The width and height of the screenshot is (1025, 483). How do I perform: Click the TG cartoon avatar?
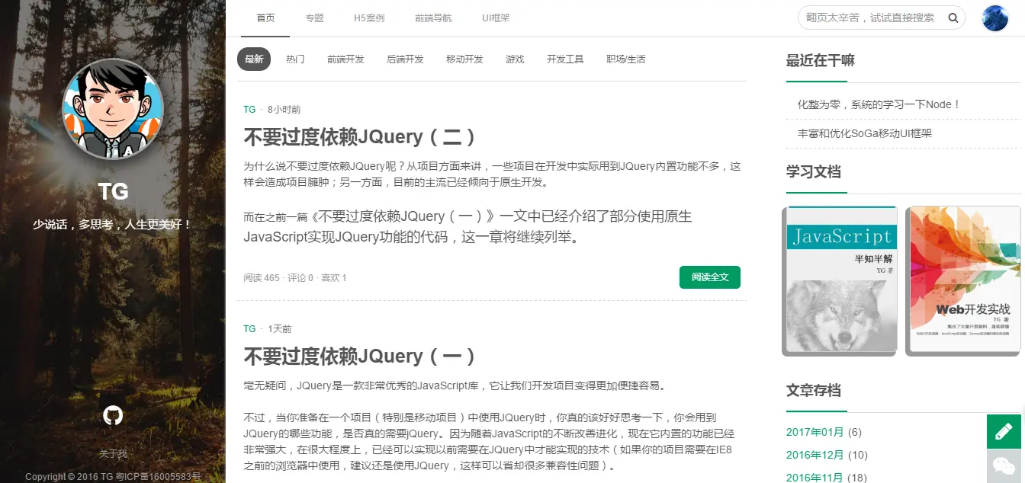coord(113,109)
